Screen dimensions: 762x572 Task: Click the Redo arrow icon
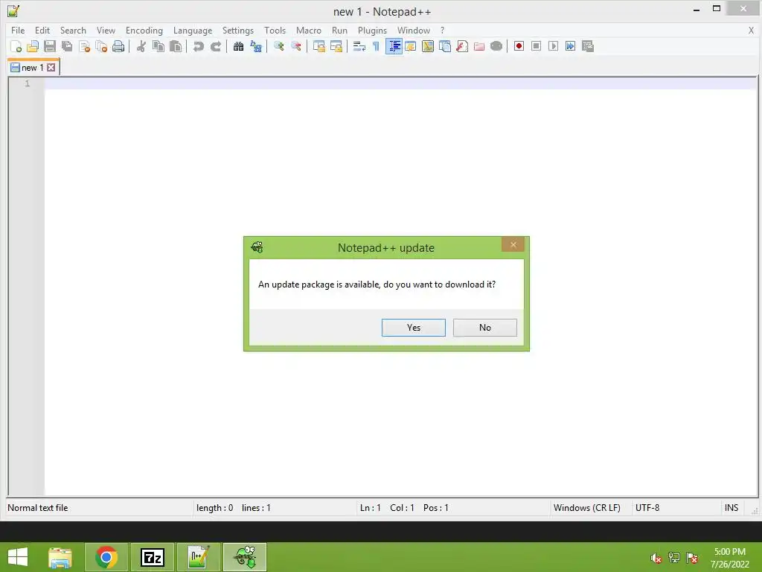click(x=216, y=46)
